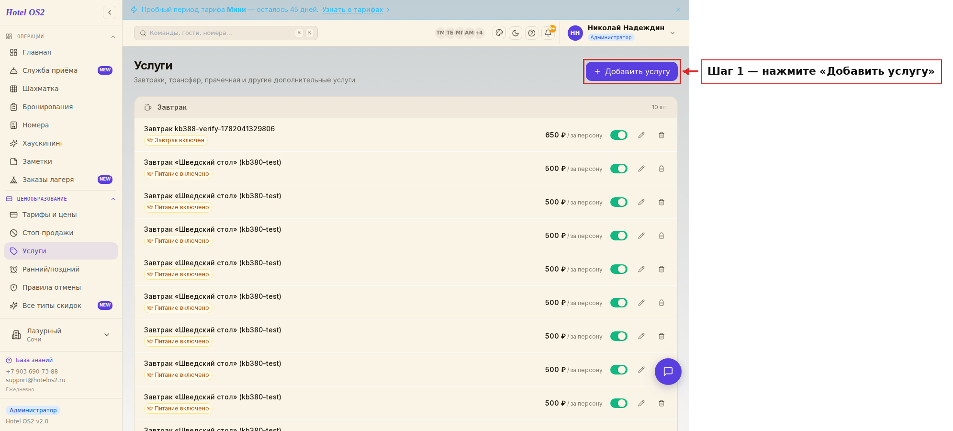Click the Администратор role badge under username
Image resolution: width=953 pixels, height=431 pixels.
[611, 37]
